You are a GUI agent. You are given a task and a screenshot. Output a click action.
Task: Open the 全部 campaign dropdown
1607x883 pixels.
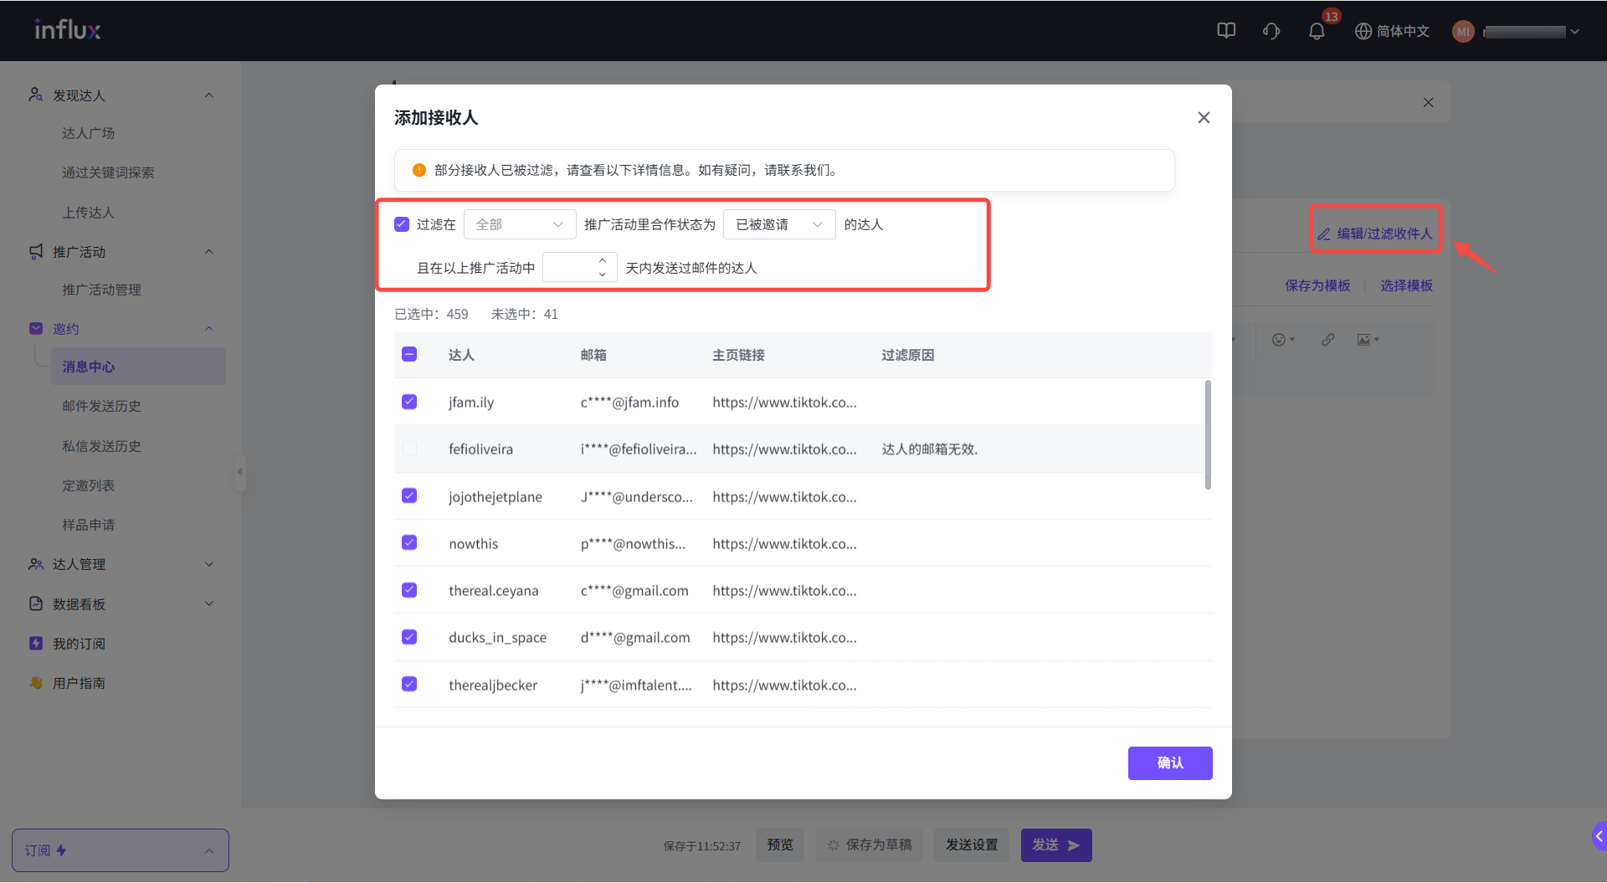click(x=519, y=224)
